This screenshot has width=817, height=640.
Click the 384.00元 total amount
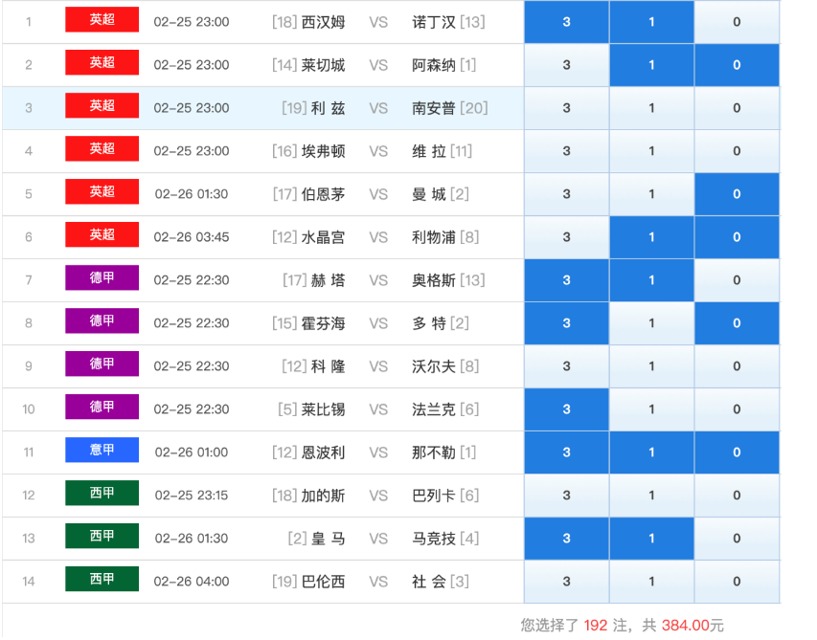coord(692,626)
